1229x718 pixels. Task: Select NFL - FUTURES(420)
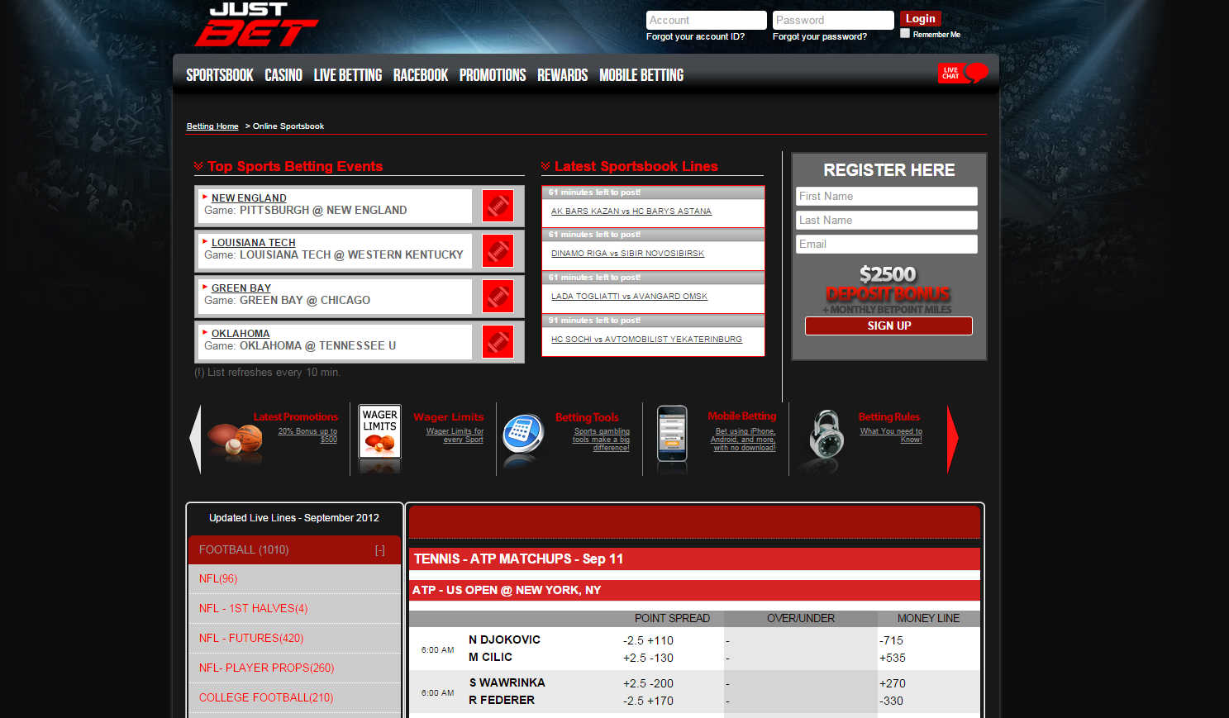click(294, 639)
